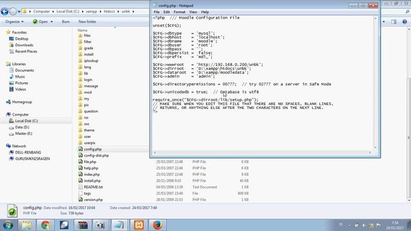Select the install folder icon

tap(80, 54)
